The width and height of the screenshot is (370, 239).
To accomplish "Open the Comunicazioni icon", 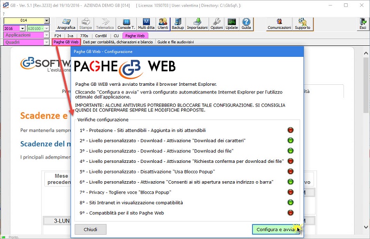I will [279, 24].
